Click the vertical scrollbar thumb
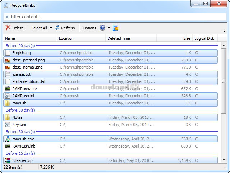Viewport: 230px width, 173px height. pyautogui.click(x=224, y=81)
